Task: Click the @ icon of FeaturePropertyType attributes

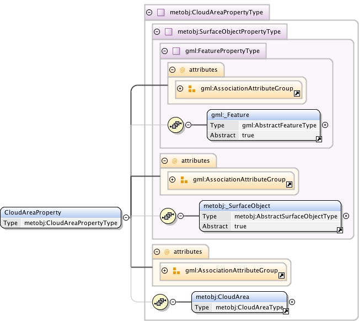Action: (182, 70)
